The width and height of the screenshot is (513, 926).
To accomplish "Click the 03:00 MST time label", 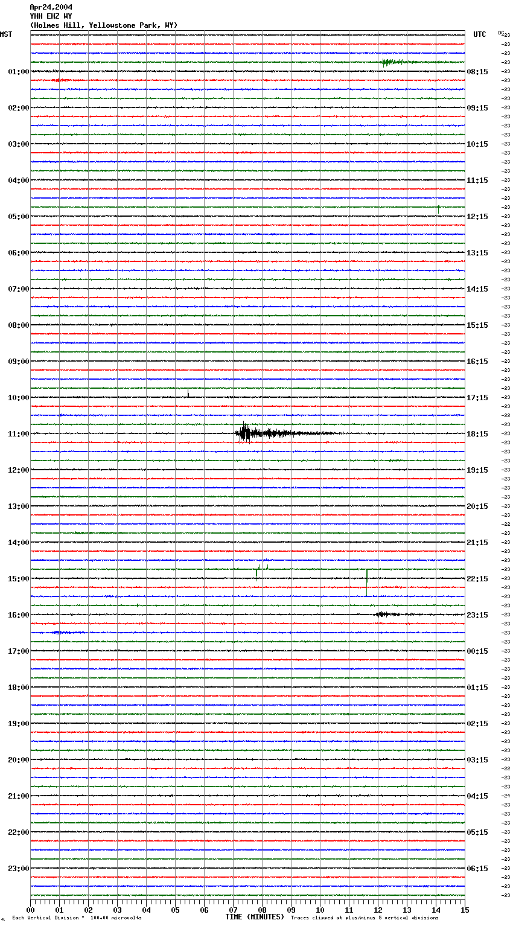I will click(19, 144).
